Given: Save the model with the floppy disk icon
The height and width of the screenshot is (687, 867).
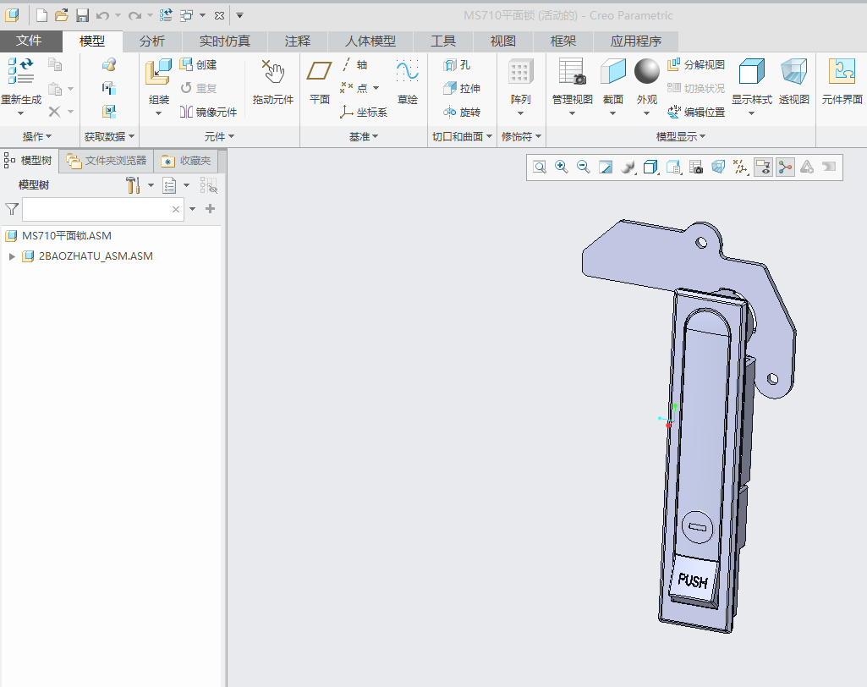Looking at the screenshot, I should pos(82,15).
